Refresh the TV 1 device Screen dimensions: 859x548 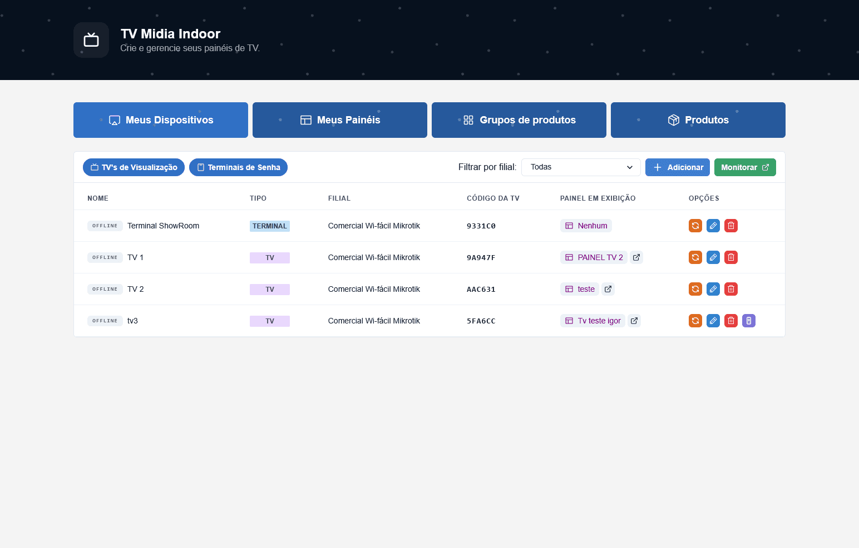tap(695, 257)
